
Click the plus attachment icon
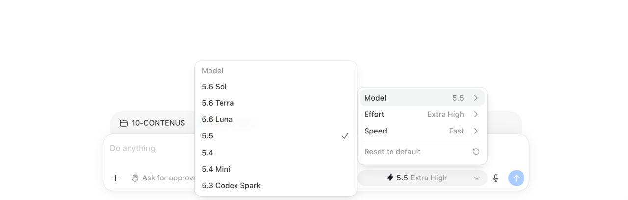(116, 178)
